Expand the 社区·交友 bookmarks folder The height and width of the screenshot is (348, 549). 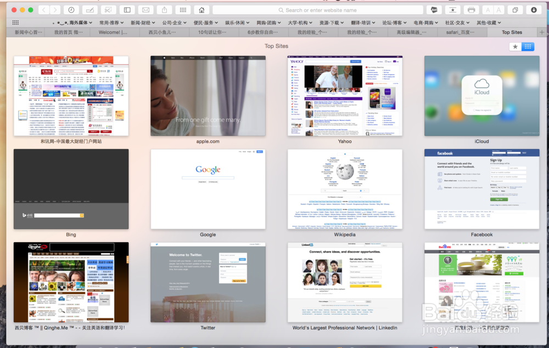tap(457, 22)
